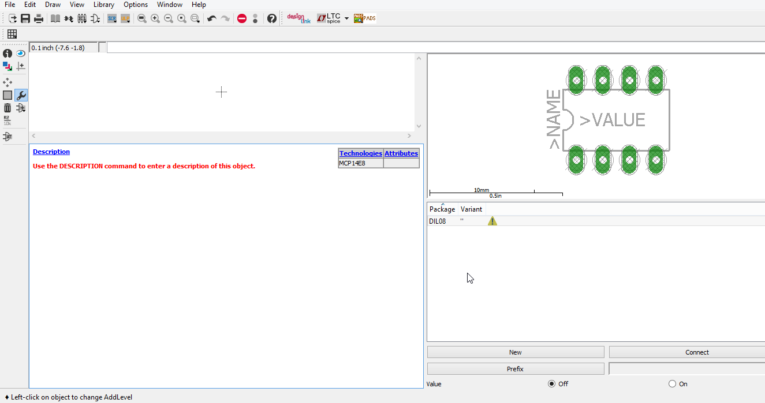Click the open file icon in toolbar
The image size is (765, 403).
[12, 18]
